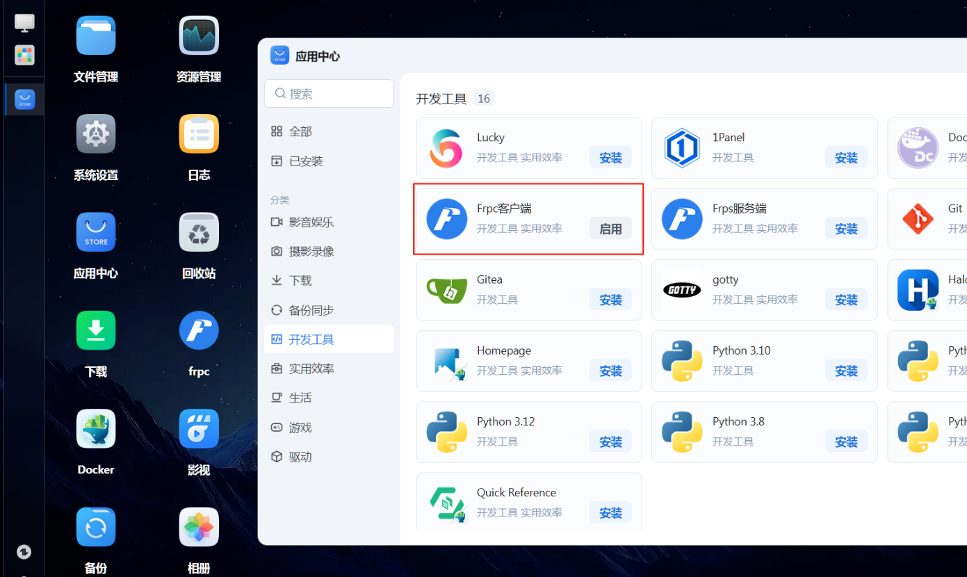Open the 影视 desktop icon

tap(199, 428)
